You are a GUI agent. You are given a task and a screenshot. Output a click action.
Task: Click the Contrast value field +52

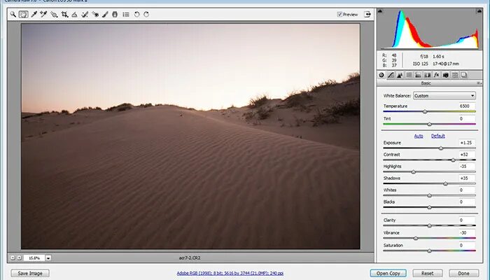[467, 155]
